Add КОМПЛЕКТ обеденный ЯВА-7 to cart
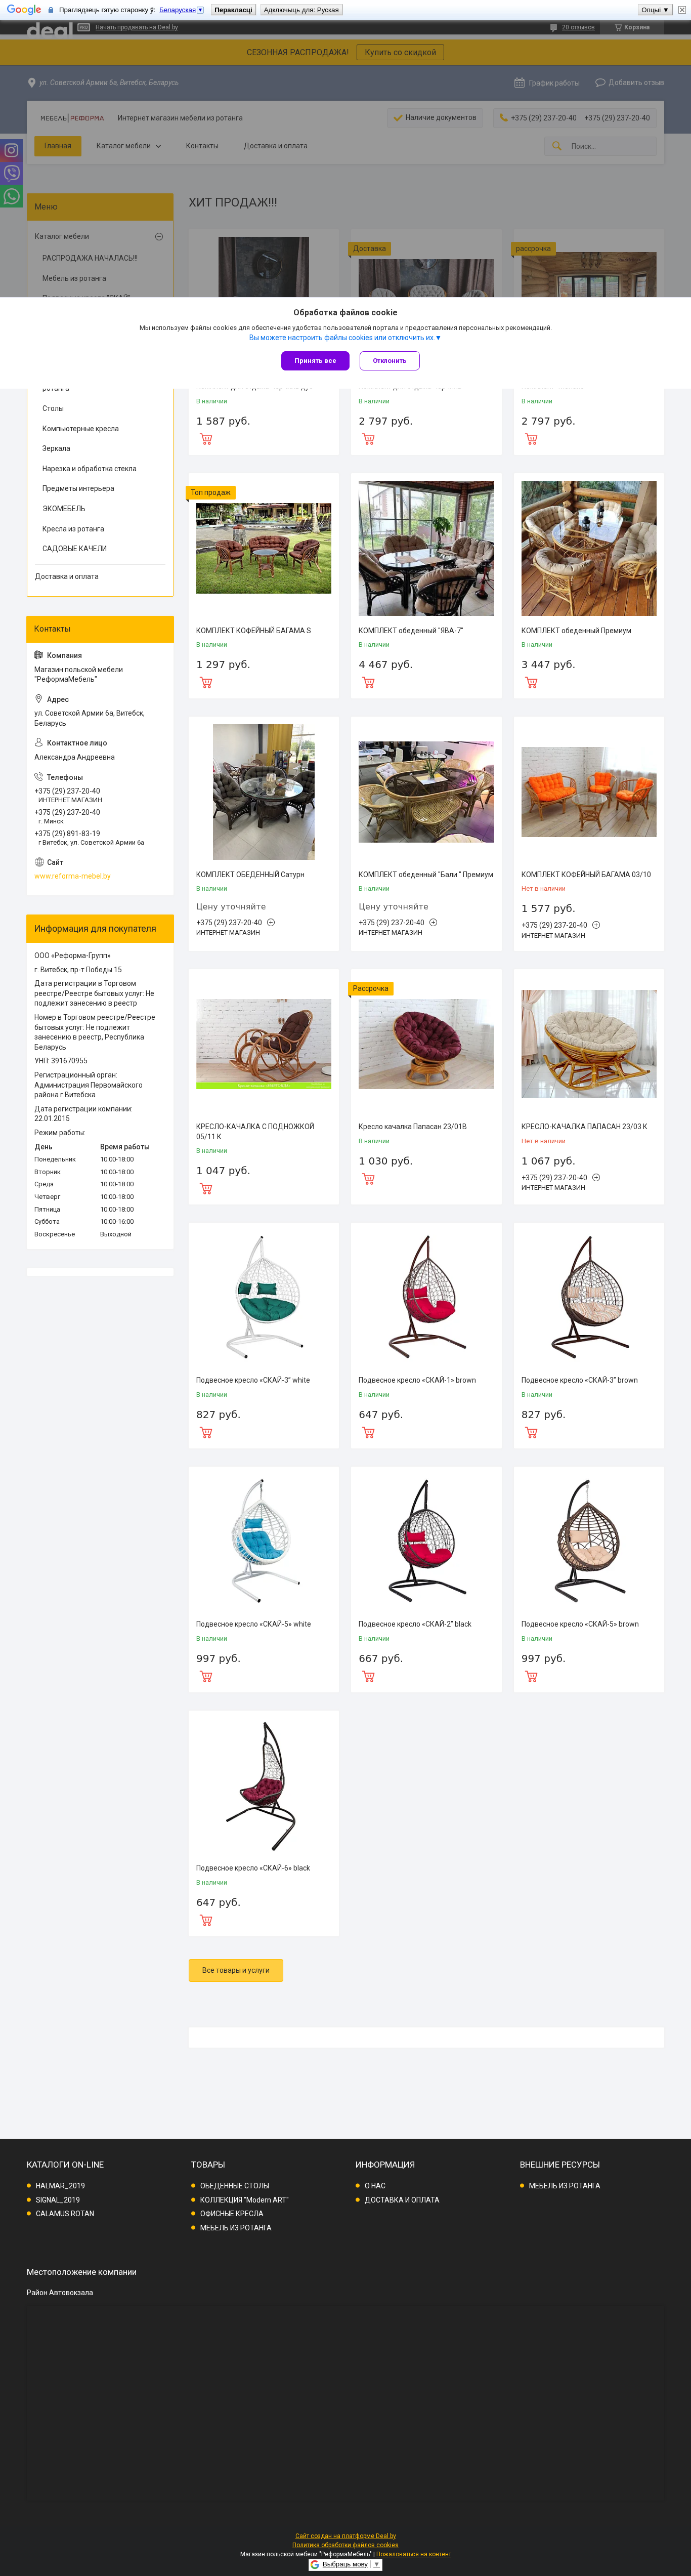 tap(368, 682)
